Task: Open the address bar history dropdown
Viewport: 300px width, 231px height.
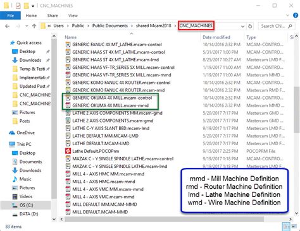Action: click(x=242, y=27)
